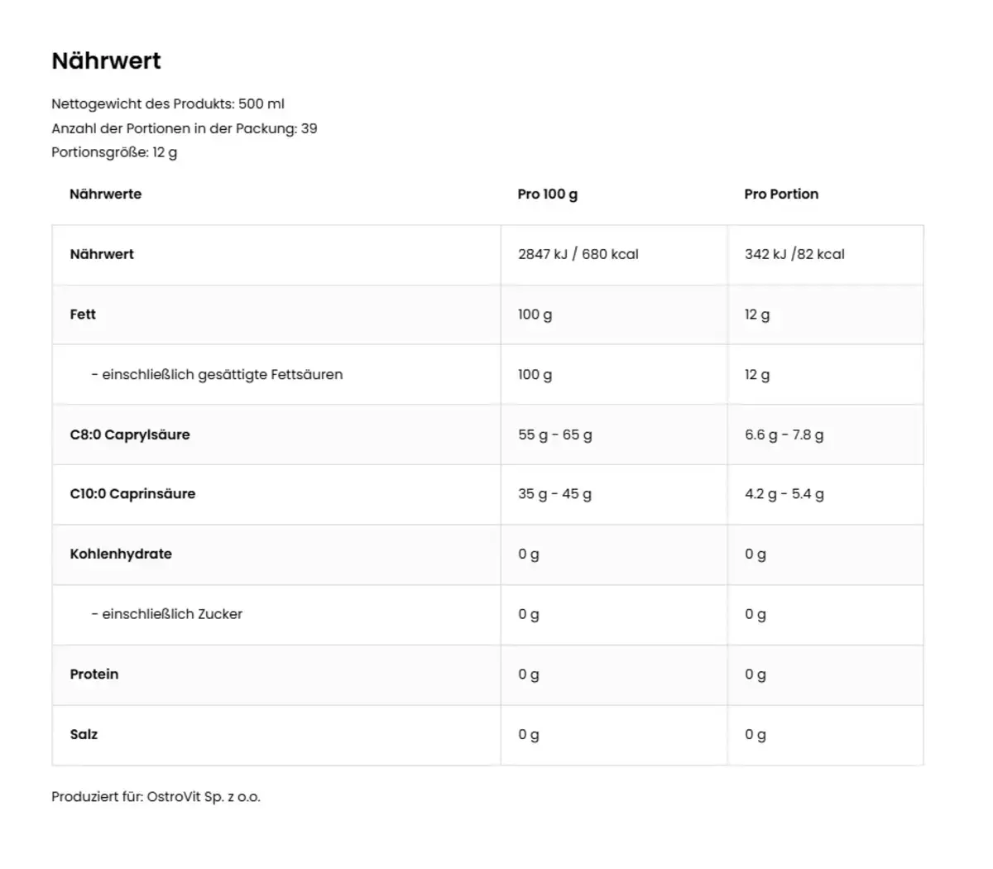Click the Pro Portion column header
The height and width of the screenshot is (869, 993).
pyautogui.click(x=781, y=194)
